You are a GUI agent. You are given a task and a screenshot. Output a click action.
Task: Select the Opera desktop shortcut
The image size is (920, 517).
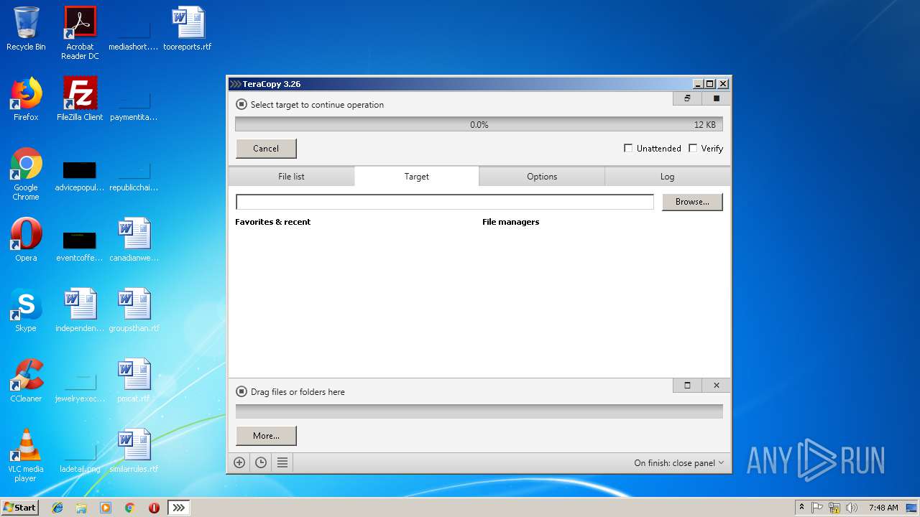pos(26,240)
